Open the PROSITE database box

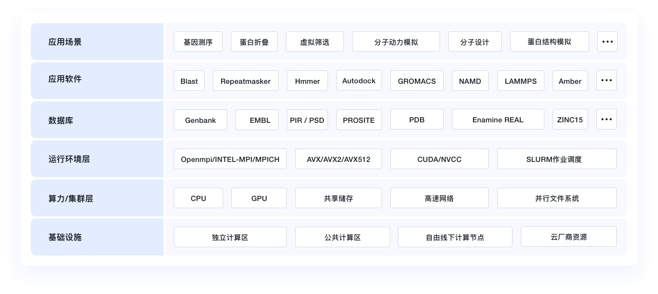click(x=359, y=120)
